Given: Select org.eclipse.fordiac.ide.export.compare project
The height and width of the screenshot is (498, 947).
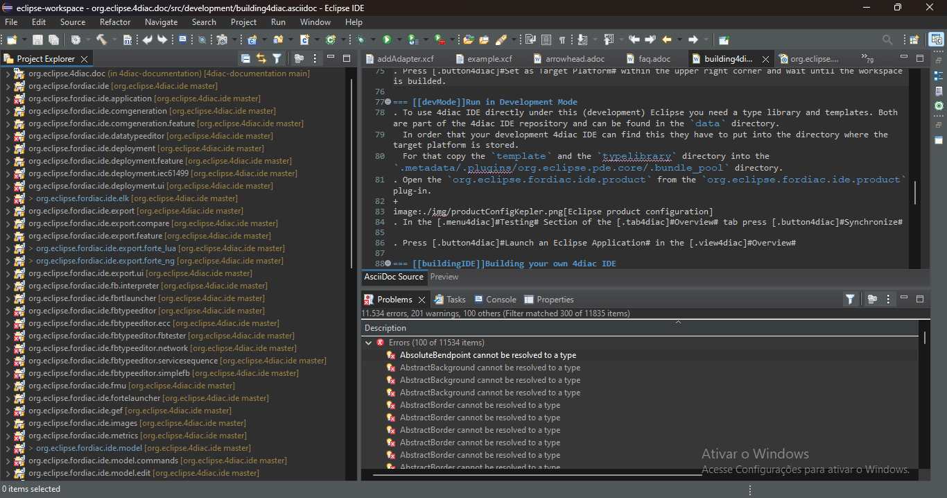Looking at the screenshot, I should tap(153, 223).
